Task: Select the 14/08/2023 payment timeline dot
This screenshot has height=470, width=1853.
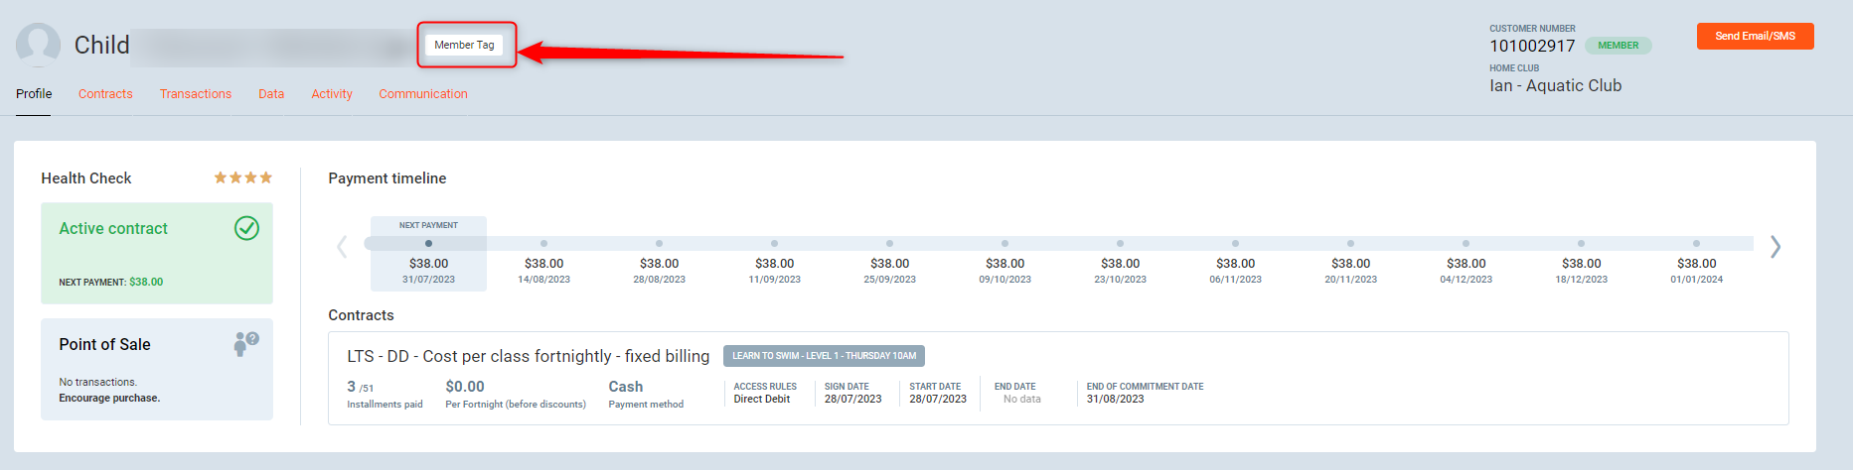Action: pos(543,244)
